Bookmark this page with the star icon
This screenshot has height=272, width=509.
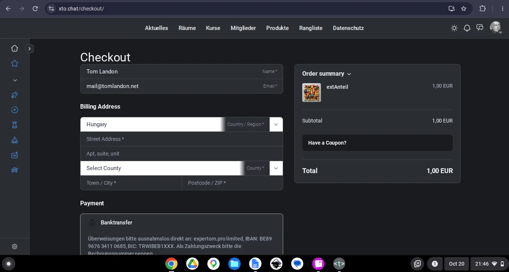[464, 9]
